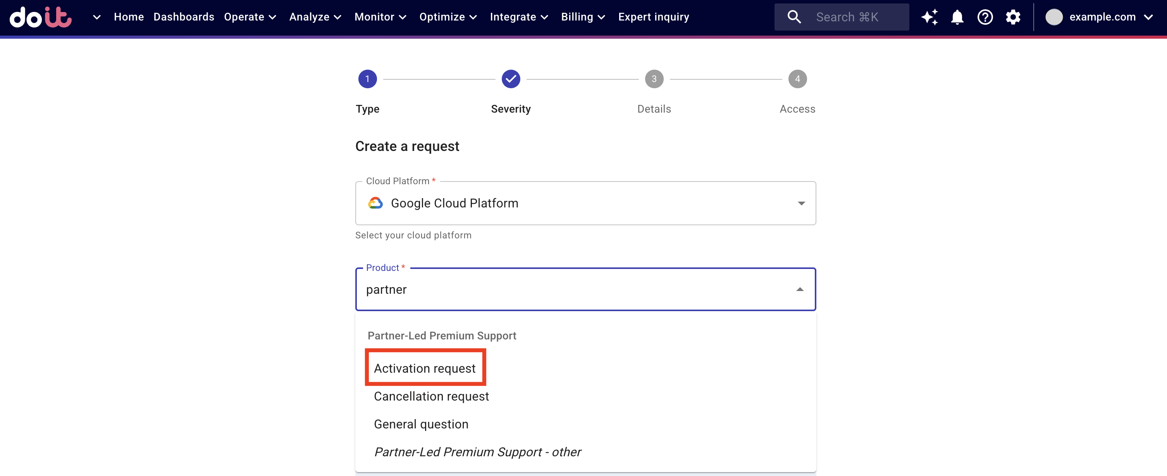Image resolution: width=1167 pixels, height=476 pixels.
Task: Open the Monitor menu
Action: pos(380,17)
